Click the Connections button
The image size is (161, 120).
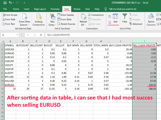pos(96,15)
